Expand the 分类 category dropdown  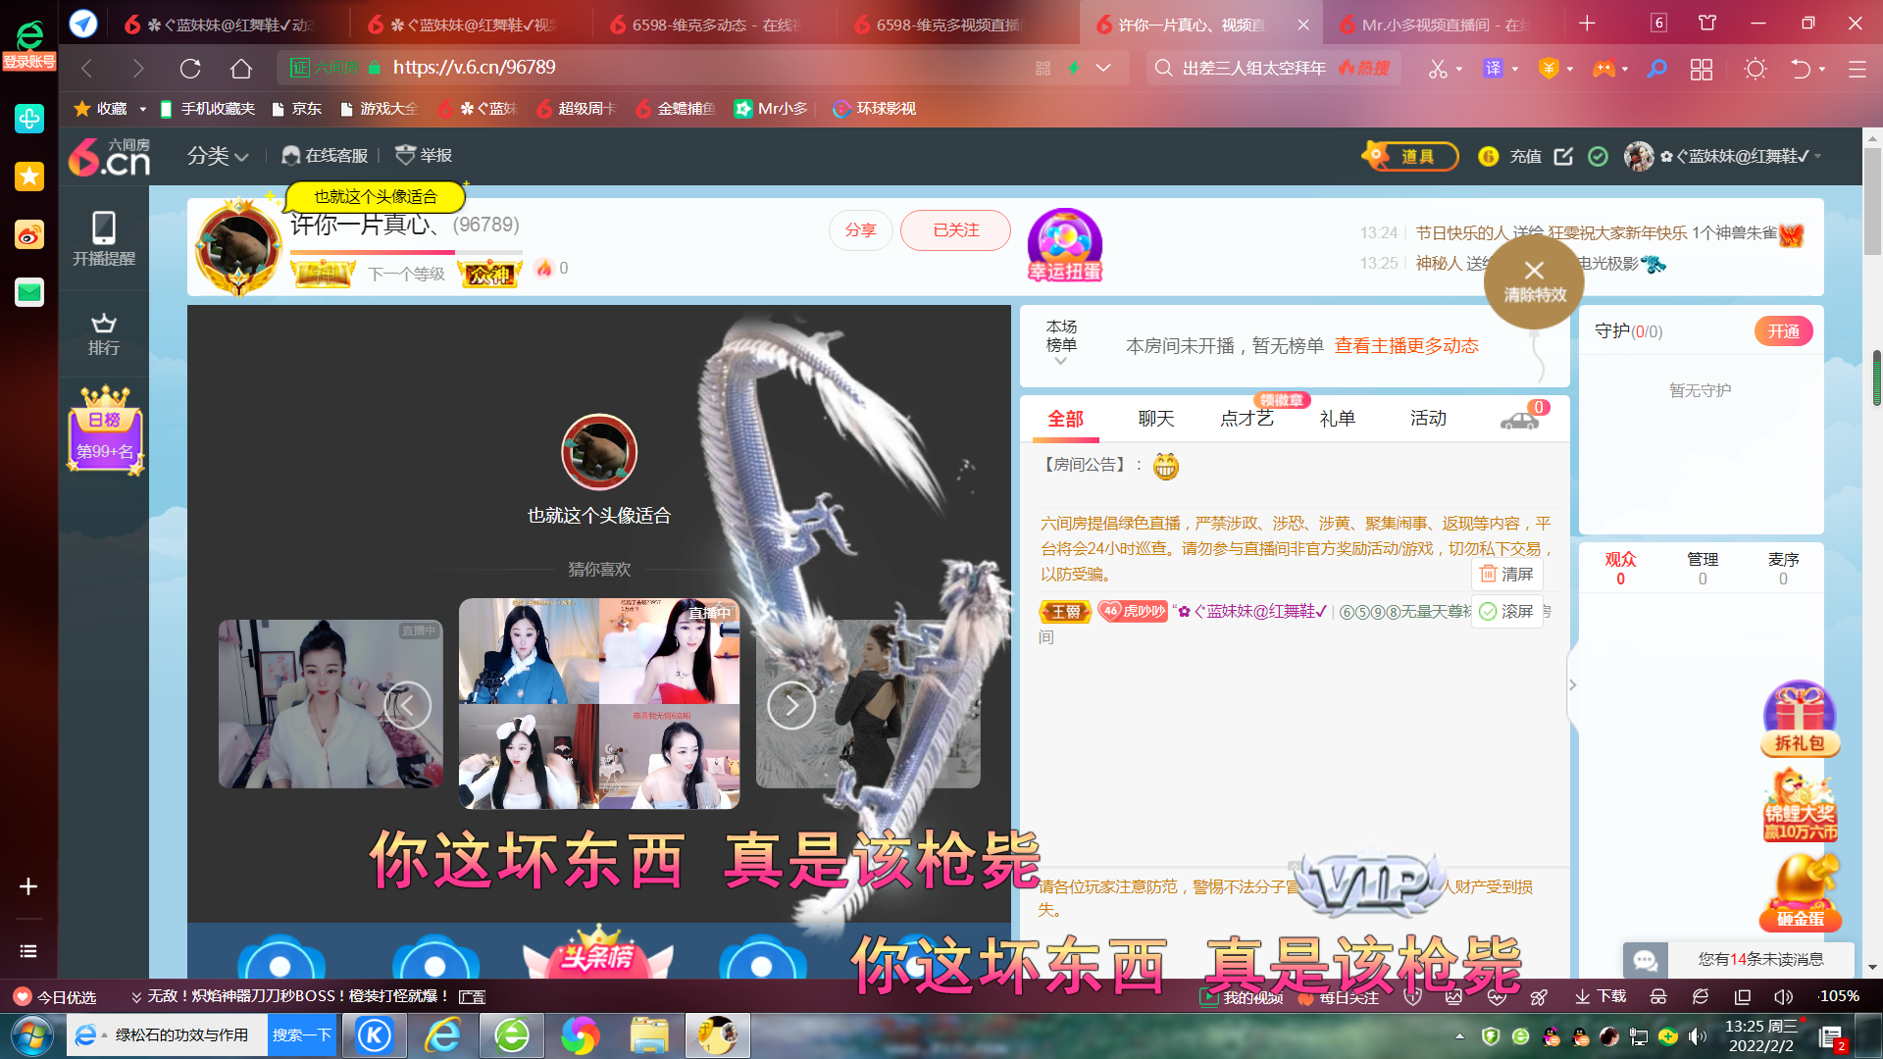[218, 156]
